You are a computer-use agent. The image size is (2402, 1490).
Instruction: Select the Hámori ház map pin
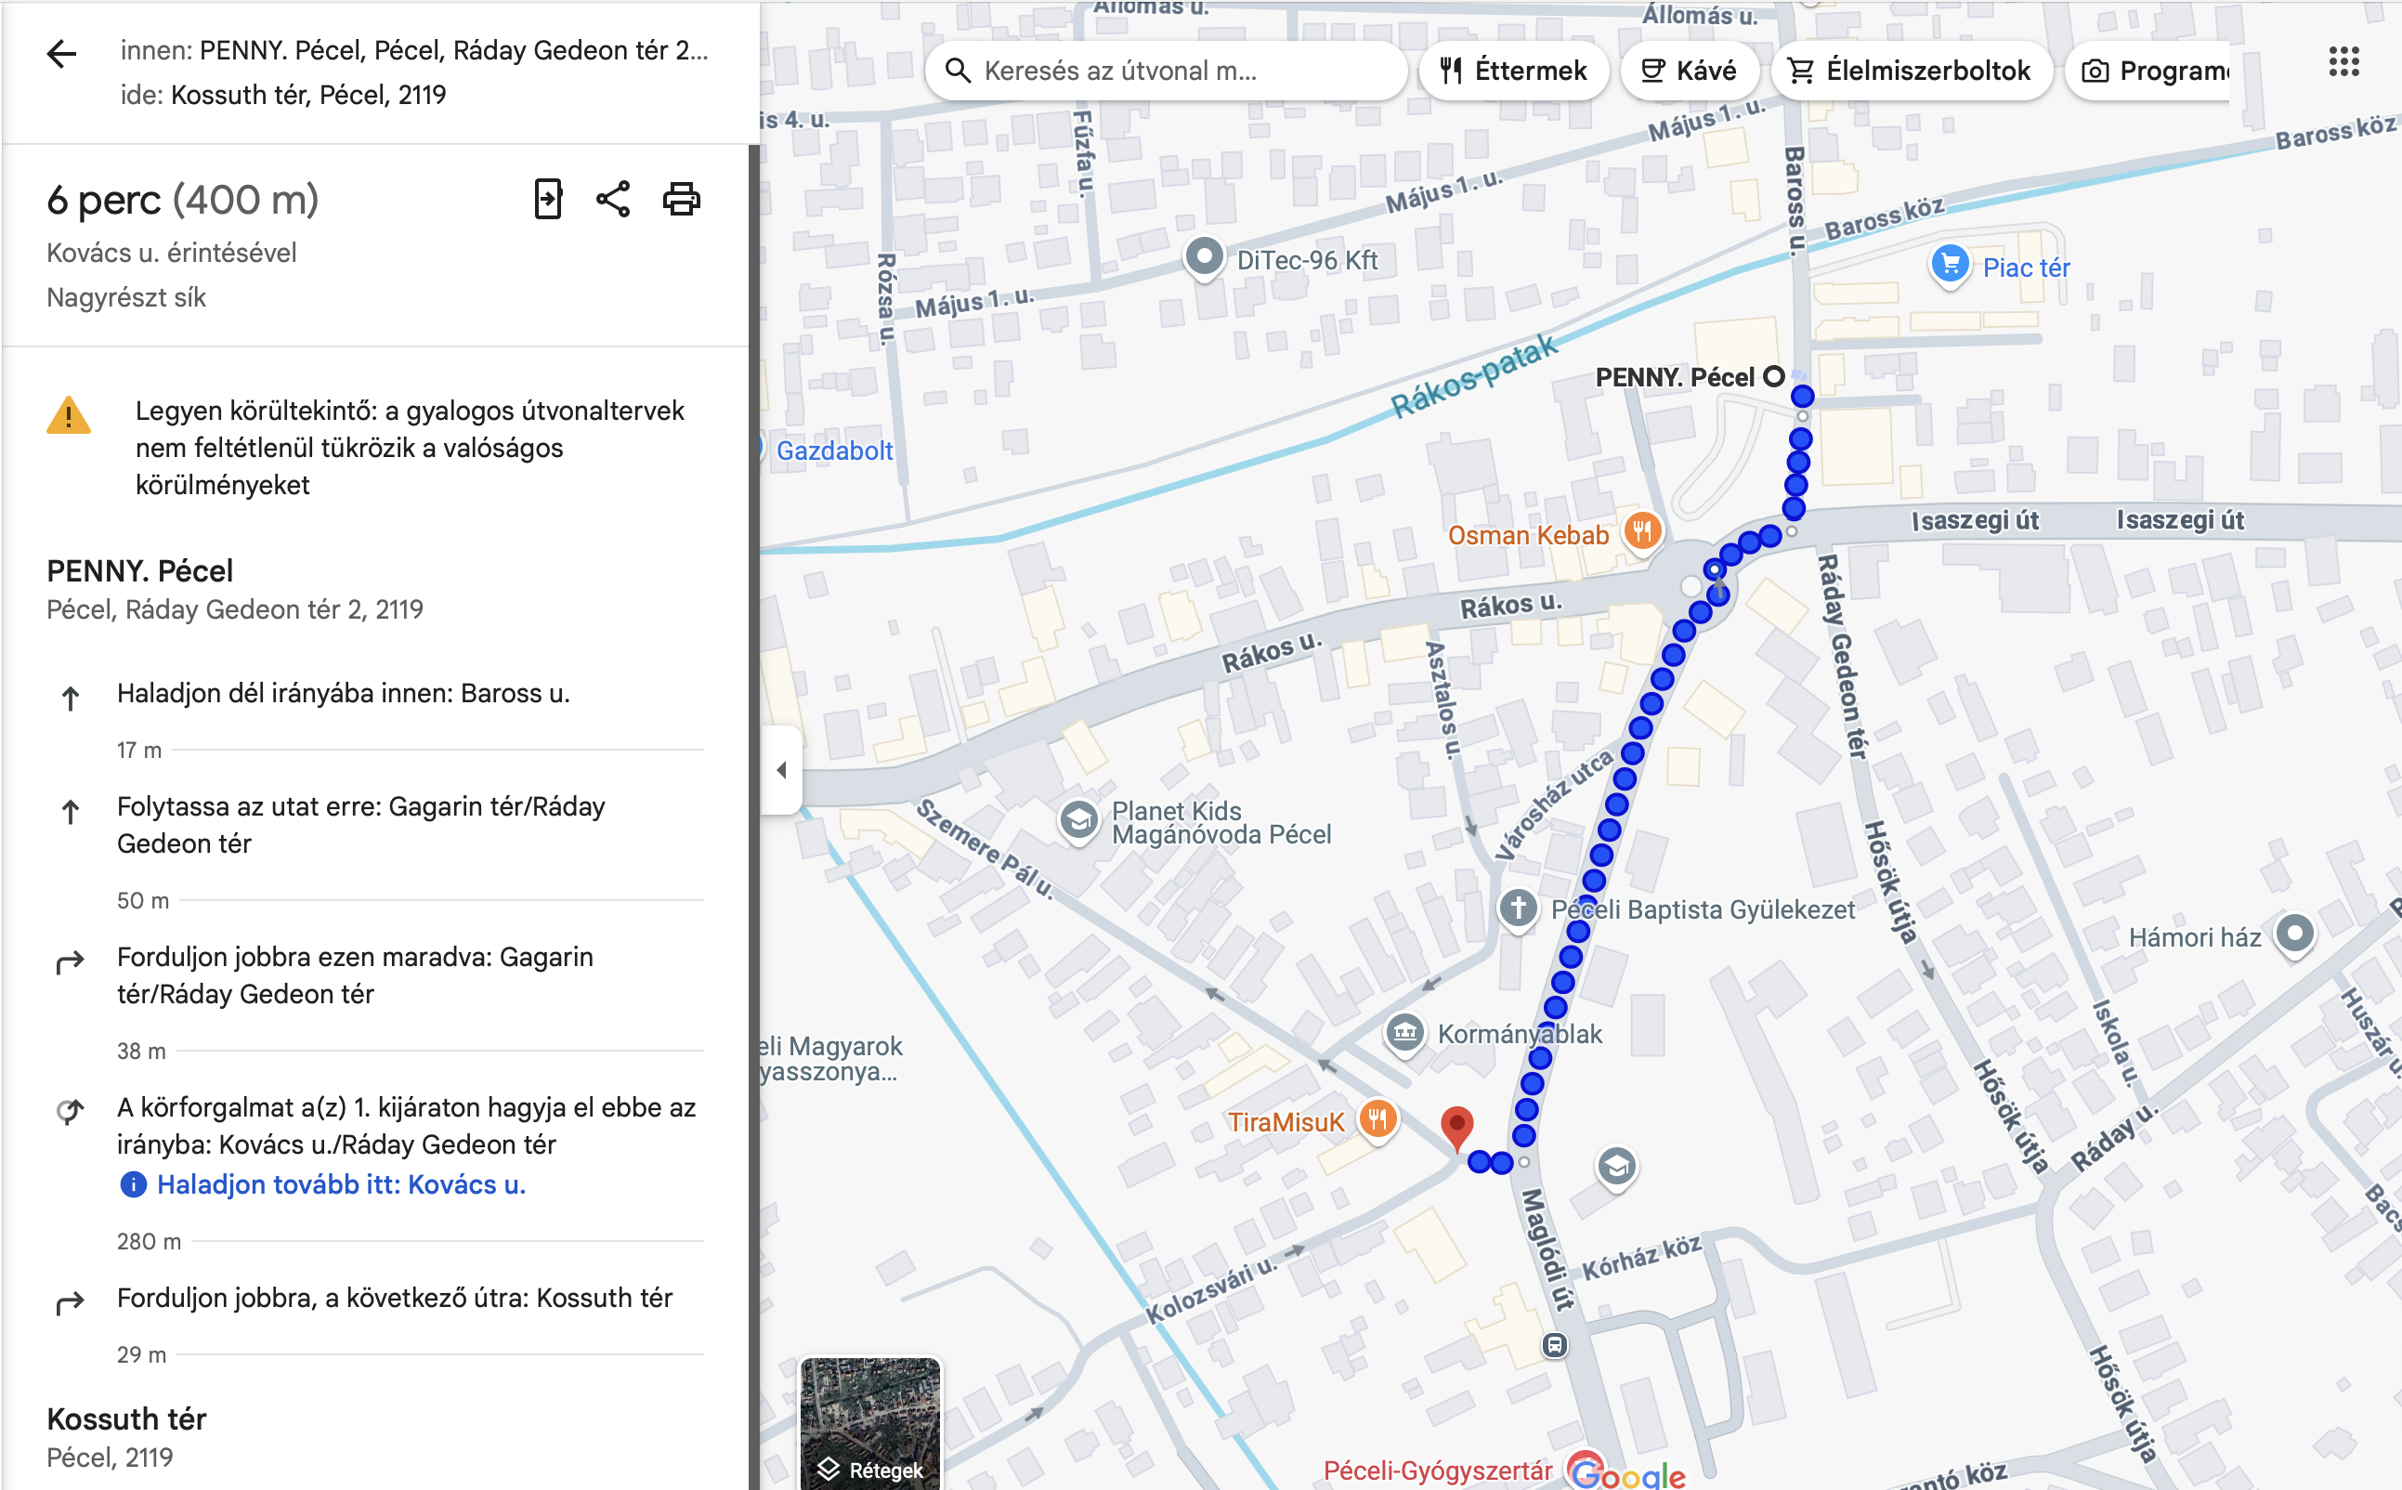click(x=2293, y=935)
